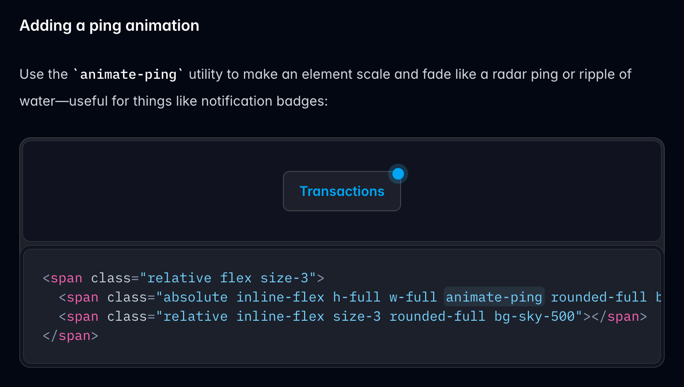Click the blue notification ping dot badge
Viewport: 684px width, 387px height.
(x=398, y=174)
